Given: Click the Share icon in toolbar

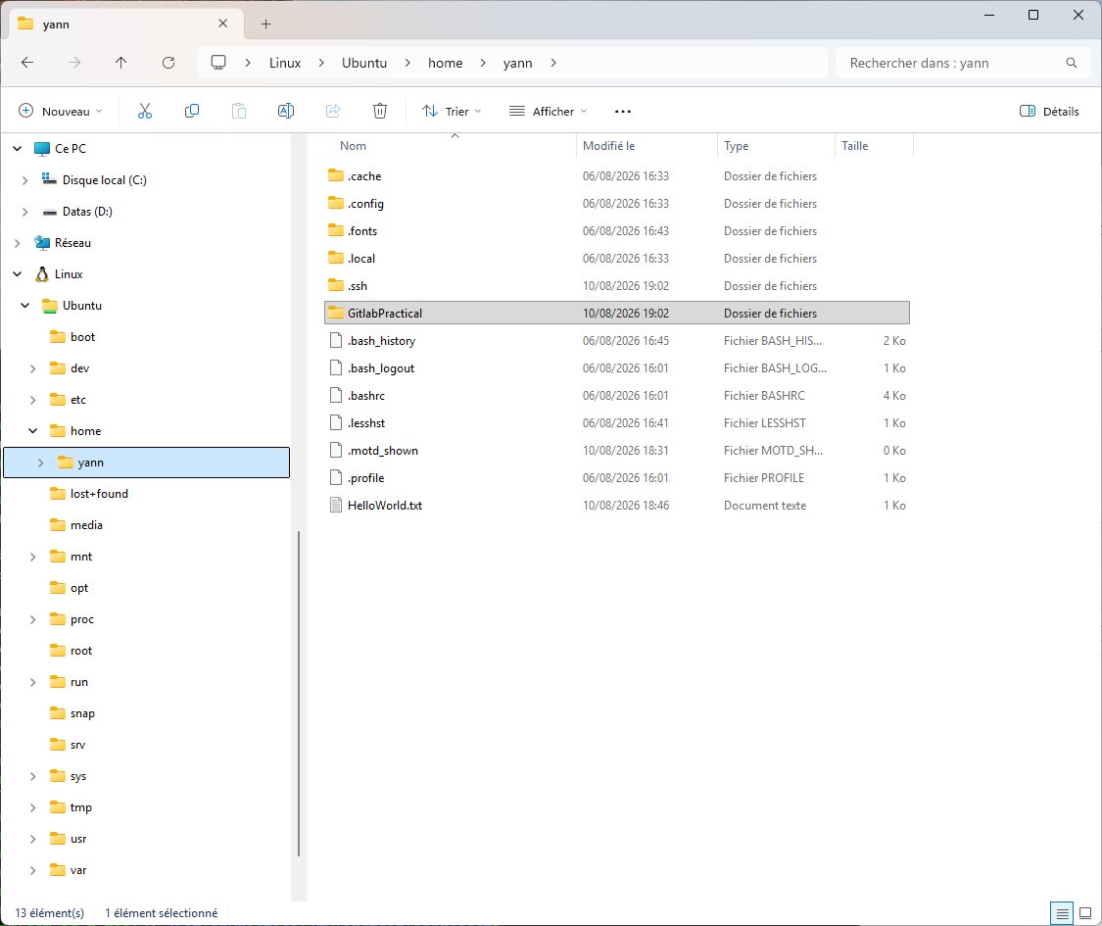Looking at the screenshot, I should 333,111.
